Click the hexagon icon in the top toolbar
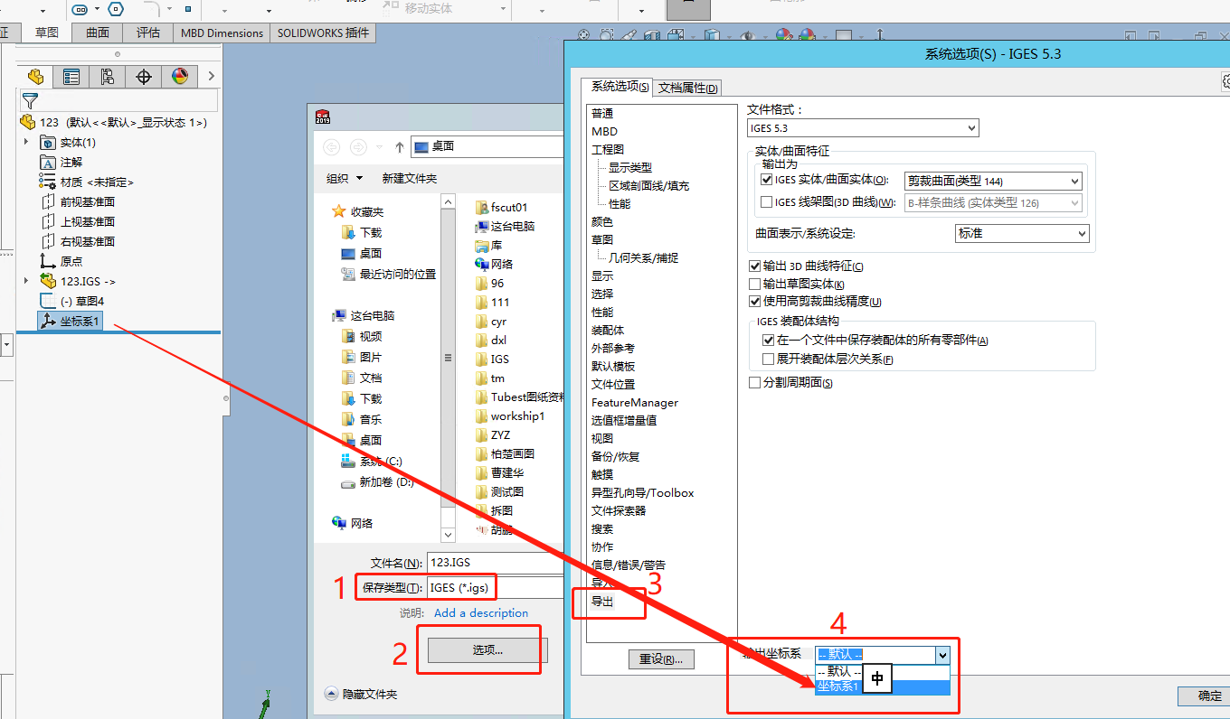This screenshot has width=1230, height=719. coord(116,9)
